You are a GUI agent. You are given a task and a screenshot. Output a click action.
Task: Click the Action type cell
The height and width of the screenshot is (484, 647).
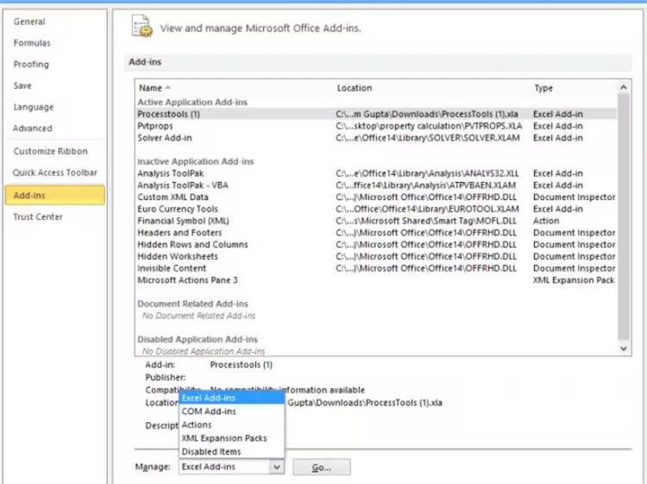(x=546, y=221)
